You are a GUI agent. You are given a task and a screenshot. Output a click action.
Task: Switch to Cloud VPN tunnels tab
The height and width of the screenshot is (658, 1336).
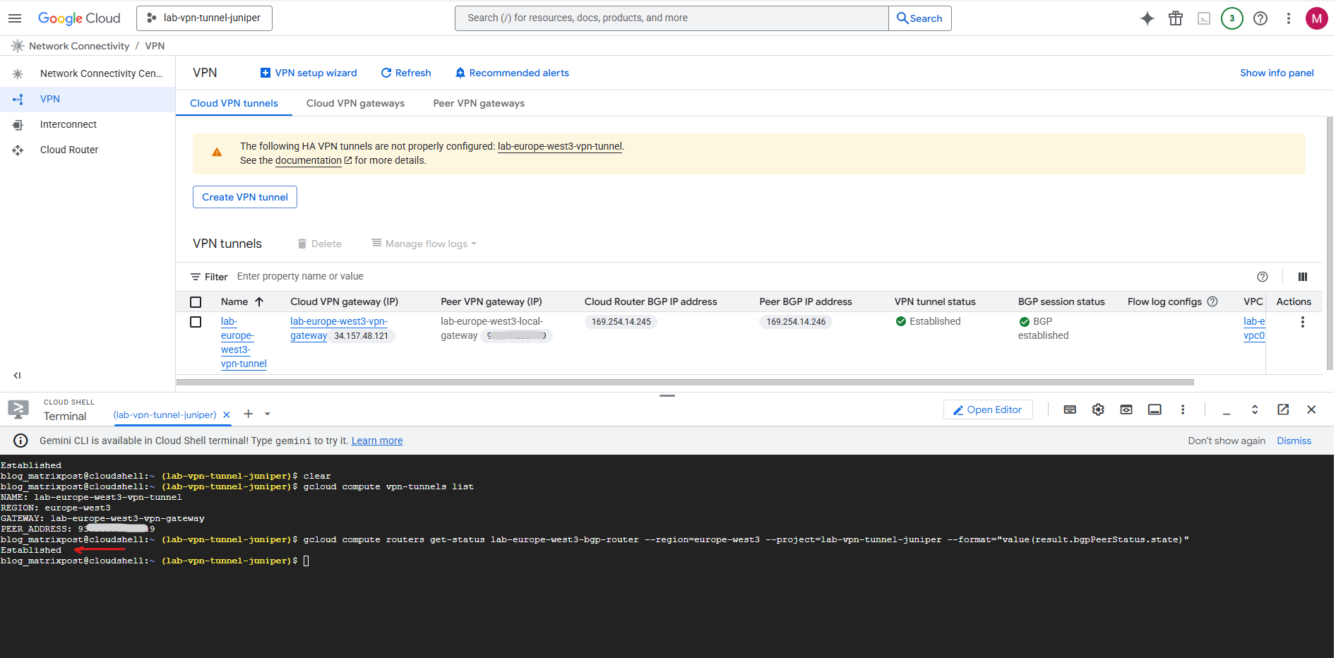click(234, 103)
